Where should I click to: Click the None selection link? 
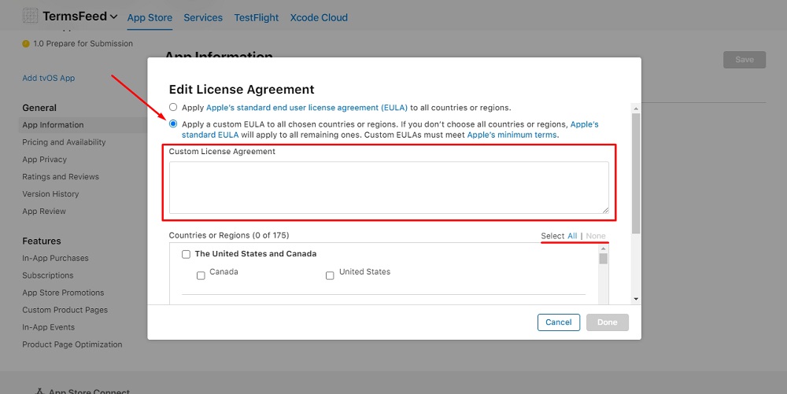[x=596, y=236]
